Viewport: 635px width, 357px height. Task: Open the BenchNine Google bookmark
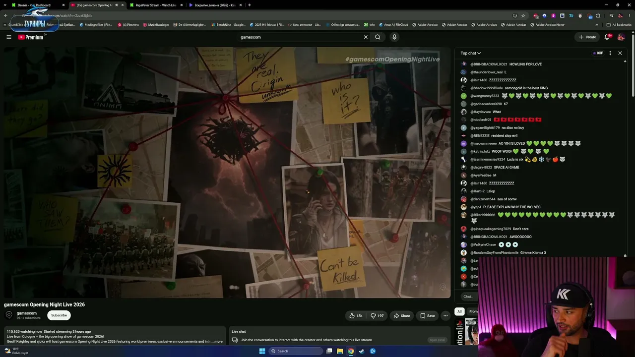(228, 24)
